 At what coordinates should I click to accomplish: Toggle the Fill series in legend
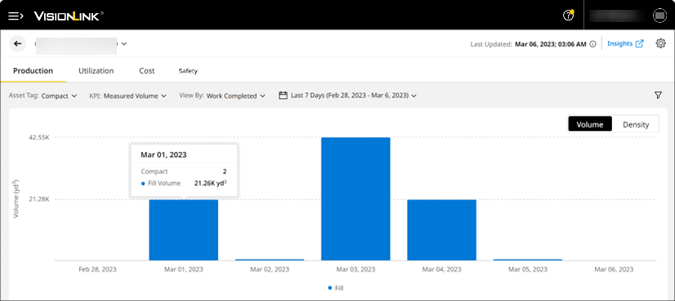[336, 288]
